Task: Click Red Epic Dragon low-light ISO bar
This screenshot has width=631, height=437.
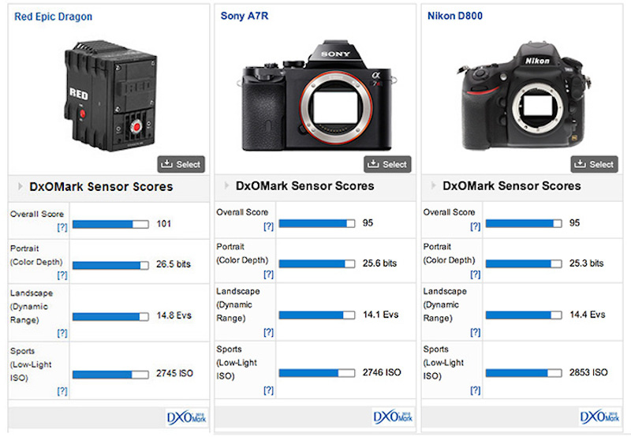Action: click(x=110, y=375)
